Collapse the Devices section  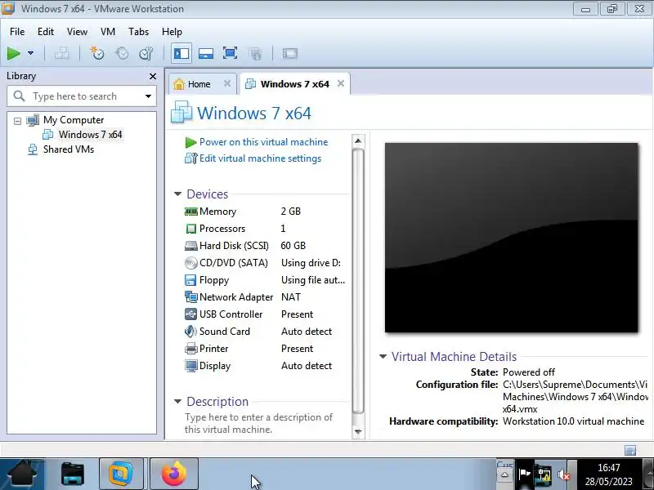pos(177,194)
